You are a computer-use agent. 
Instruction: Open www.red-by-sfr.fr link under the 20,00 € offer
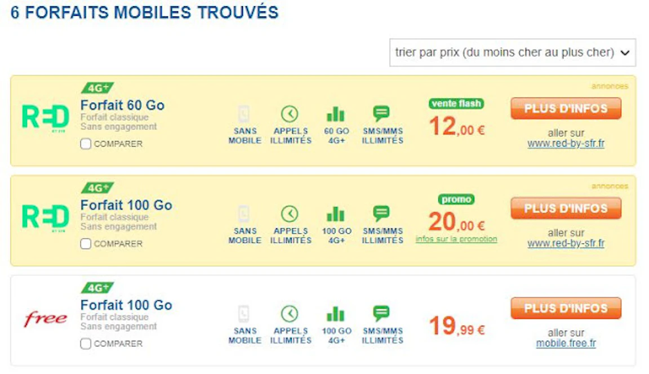(566, 243)
